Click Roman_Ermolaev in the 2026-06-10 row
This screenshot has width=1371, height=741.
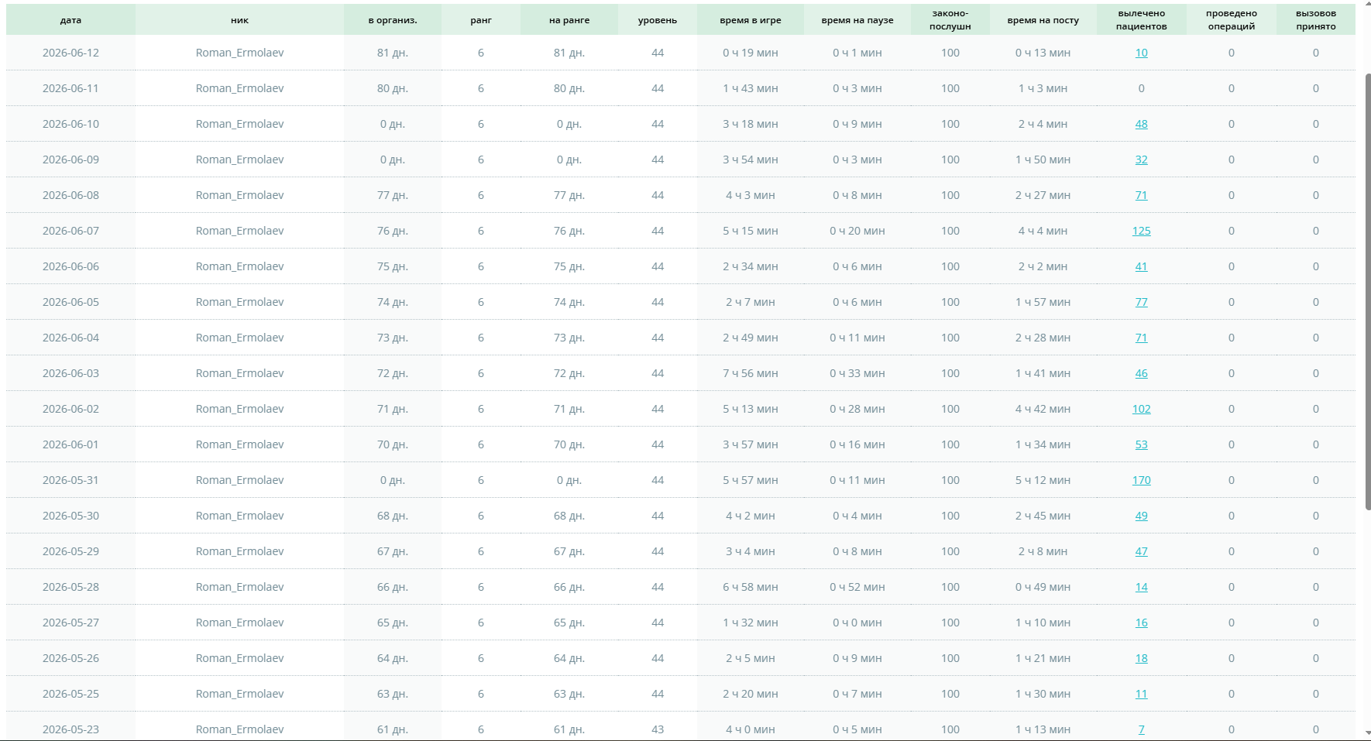coord(239,124)
